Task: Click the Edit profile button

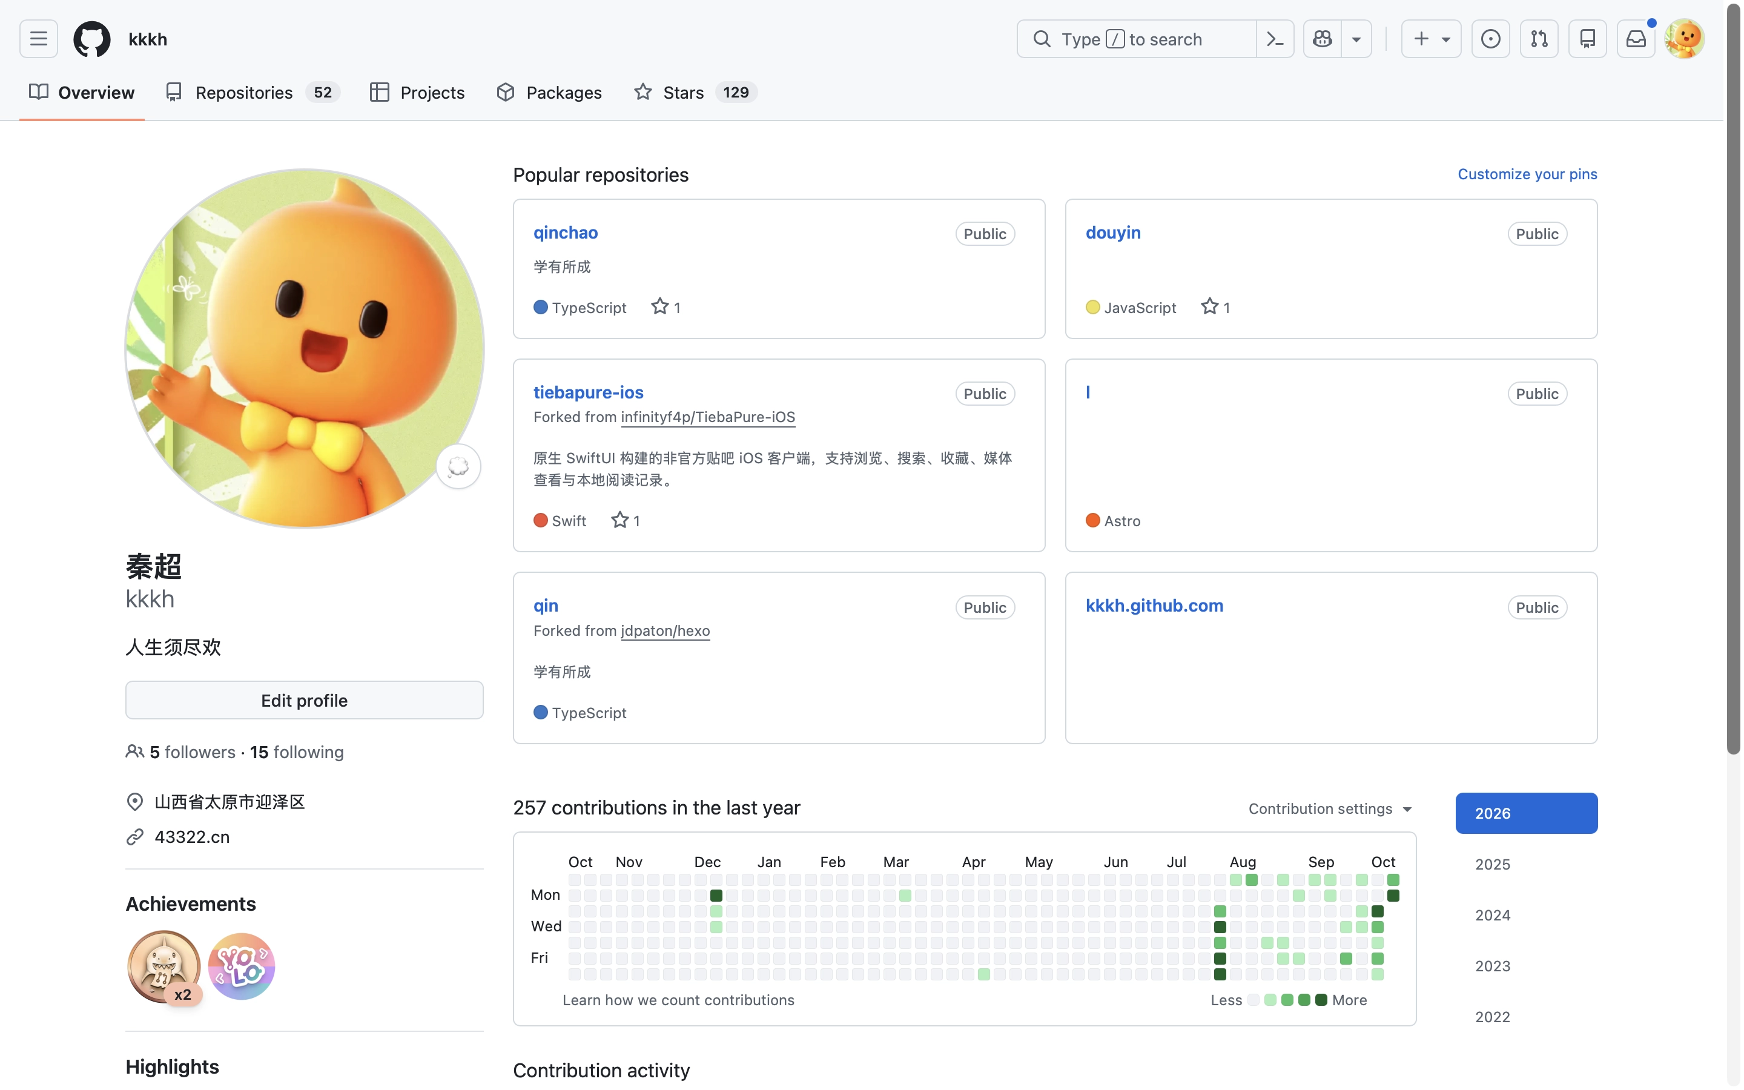Action: pyautogui.click(x=305, y=701)
